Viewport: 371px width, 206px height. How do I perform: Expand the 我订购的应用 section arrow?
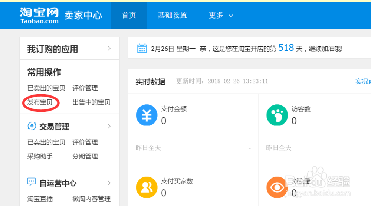(109, 48)
